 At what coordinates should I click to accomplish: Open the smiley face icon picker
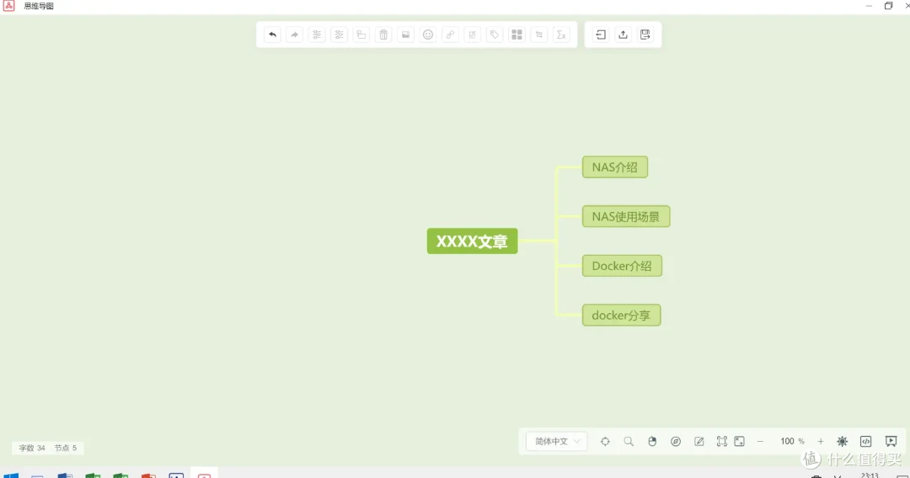[x=428, y=35]
